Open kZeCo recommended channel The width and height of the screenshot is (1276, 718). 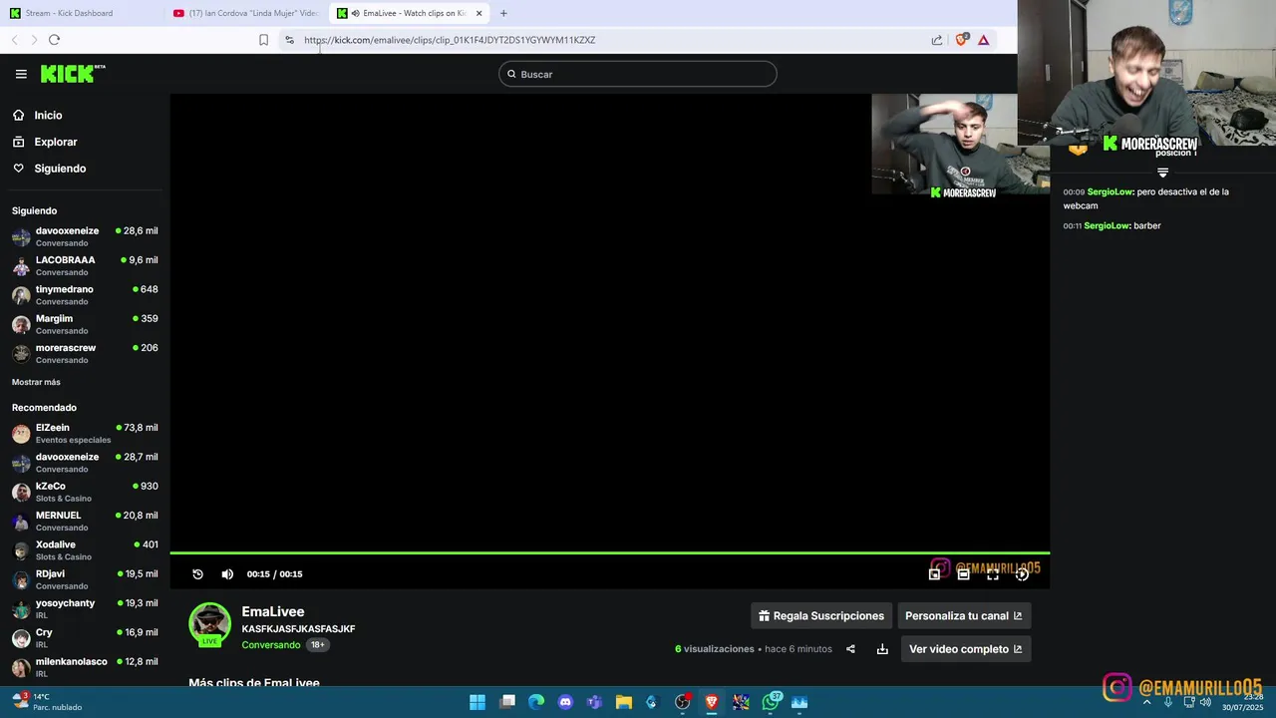point(85,492)
